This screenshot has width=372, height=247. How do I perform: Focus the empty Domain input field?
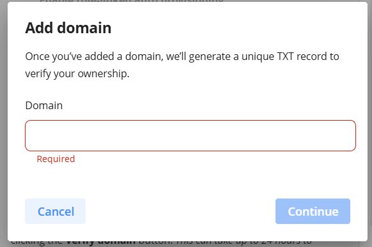190,135
